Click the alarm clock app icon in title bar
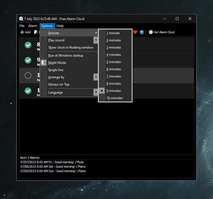 [21, 19]
